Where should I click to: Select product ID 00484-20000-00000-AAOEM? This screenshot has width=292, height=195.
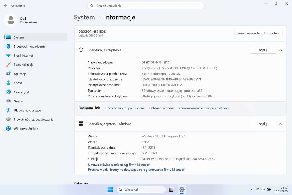[x=162, y=85]
